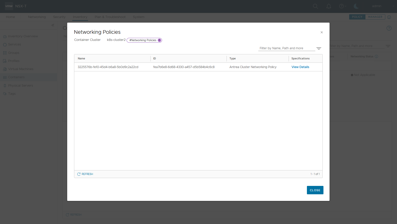397x224 pixels.
Task: Open the System tab
Action: pyautogui.click(x=139, y=17)
